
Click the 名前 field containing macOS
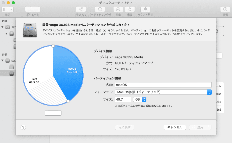coord(163,85)
